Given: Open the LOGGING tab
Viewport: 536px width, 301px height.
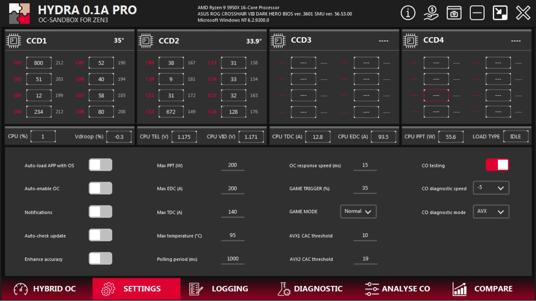Looking at the screenshot, I should tap(224, 289).
